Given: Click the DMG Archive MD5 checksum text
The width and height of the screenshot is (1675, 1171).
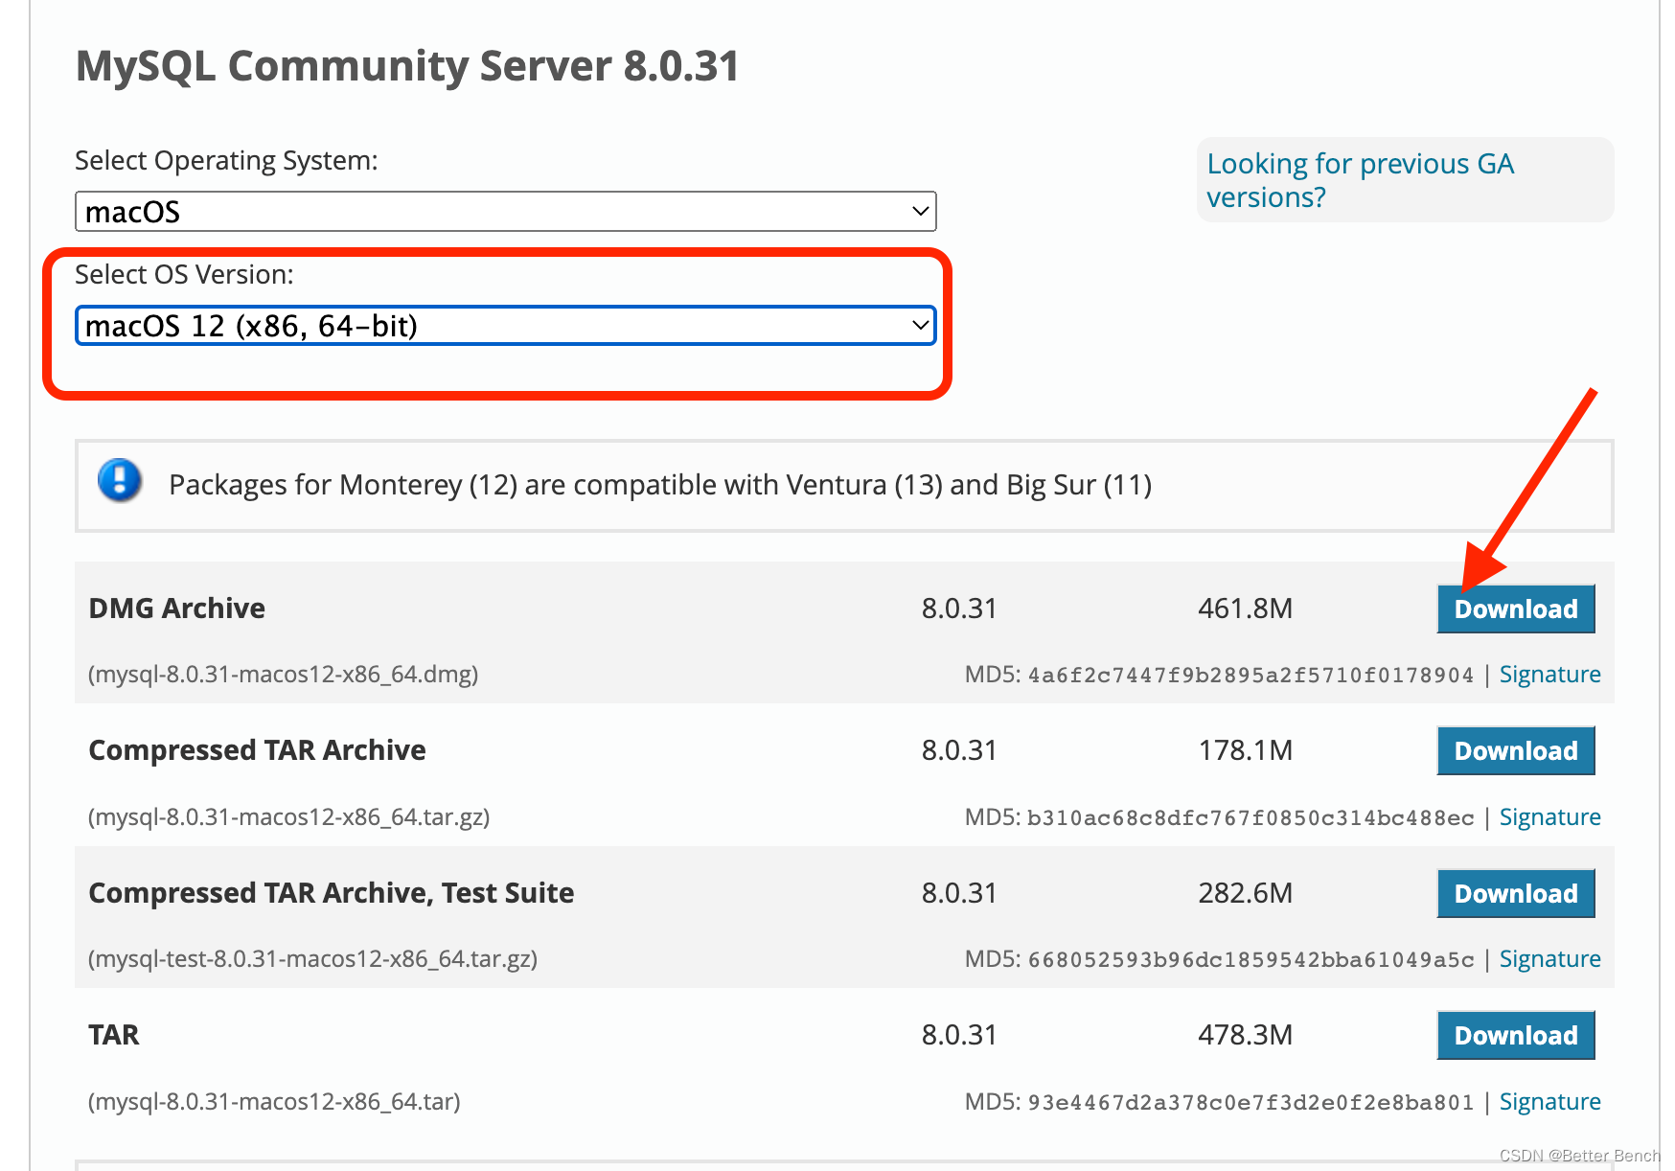Looking at the screenshot, I should 1250,676.
